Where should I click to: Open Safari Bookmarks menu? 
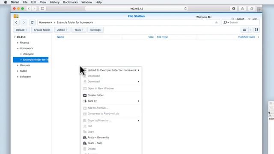pyautogui.click(x=70, y=2)
